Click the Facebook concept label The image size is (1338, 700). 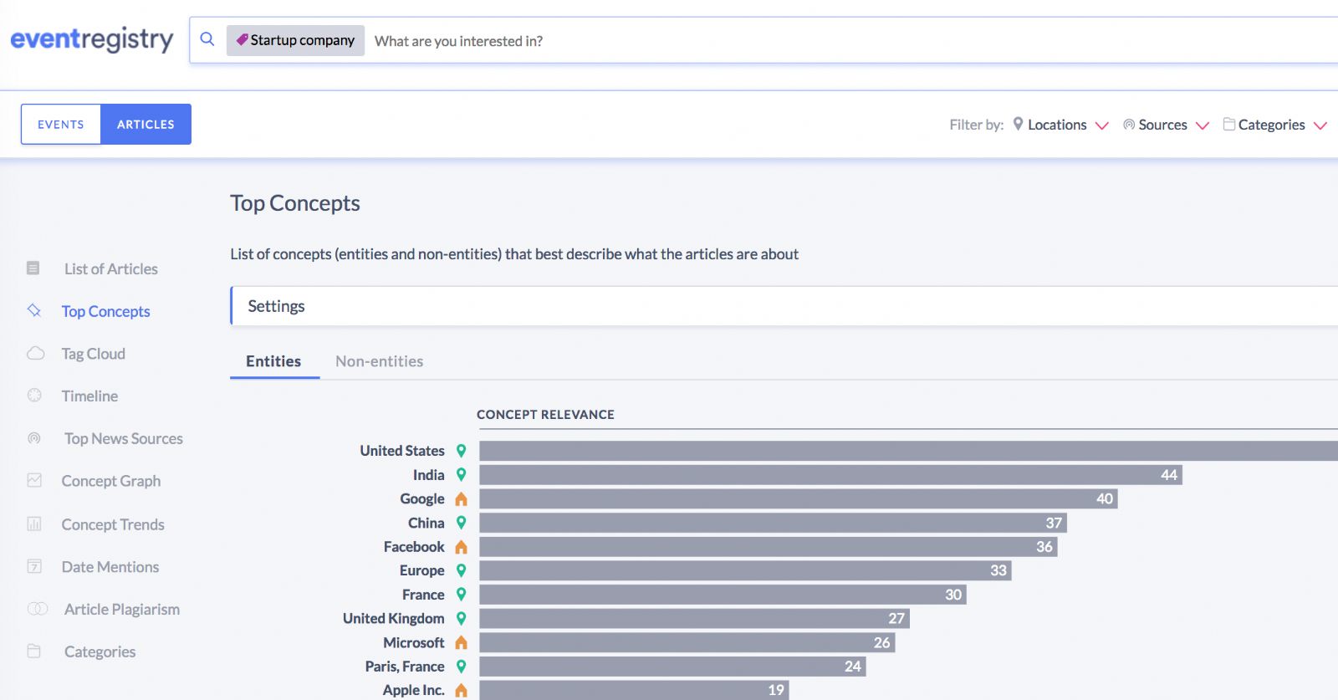pyautogui.click(x=414, y=547)
